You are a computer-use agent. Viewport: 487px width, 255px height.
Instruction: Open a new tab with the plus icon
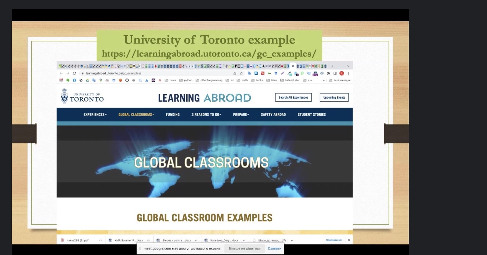[x=332, y=66]
